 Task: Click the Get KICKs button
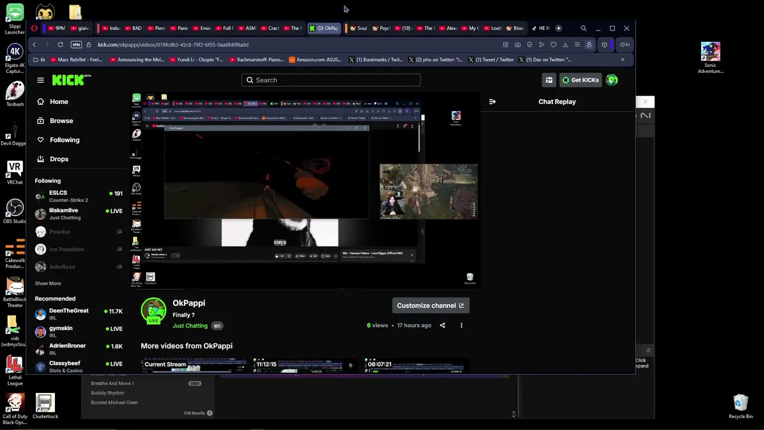[580, 80]
